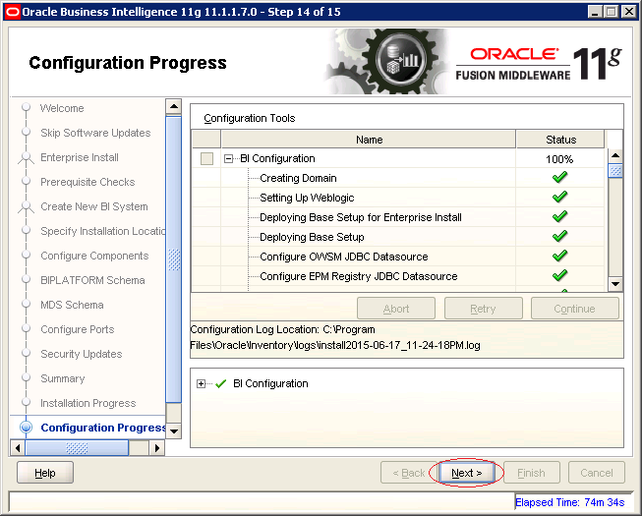Select BIPLATFORM Schema step

click(92, 280)
